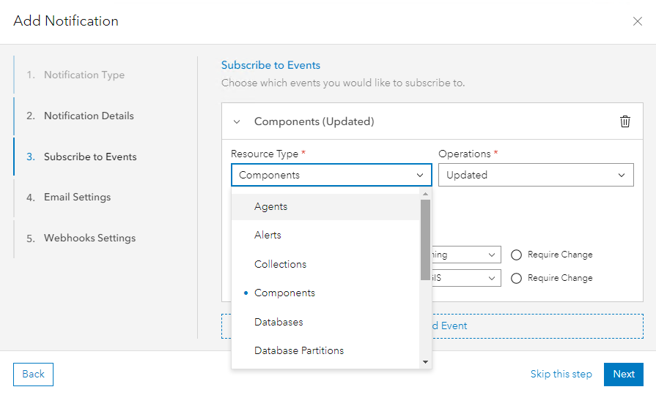Image resolution: width=656 pixels, height=395 pixels.
Task: Go back with the Back button
Action: 33,374
